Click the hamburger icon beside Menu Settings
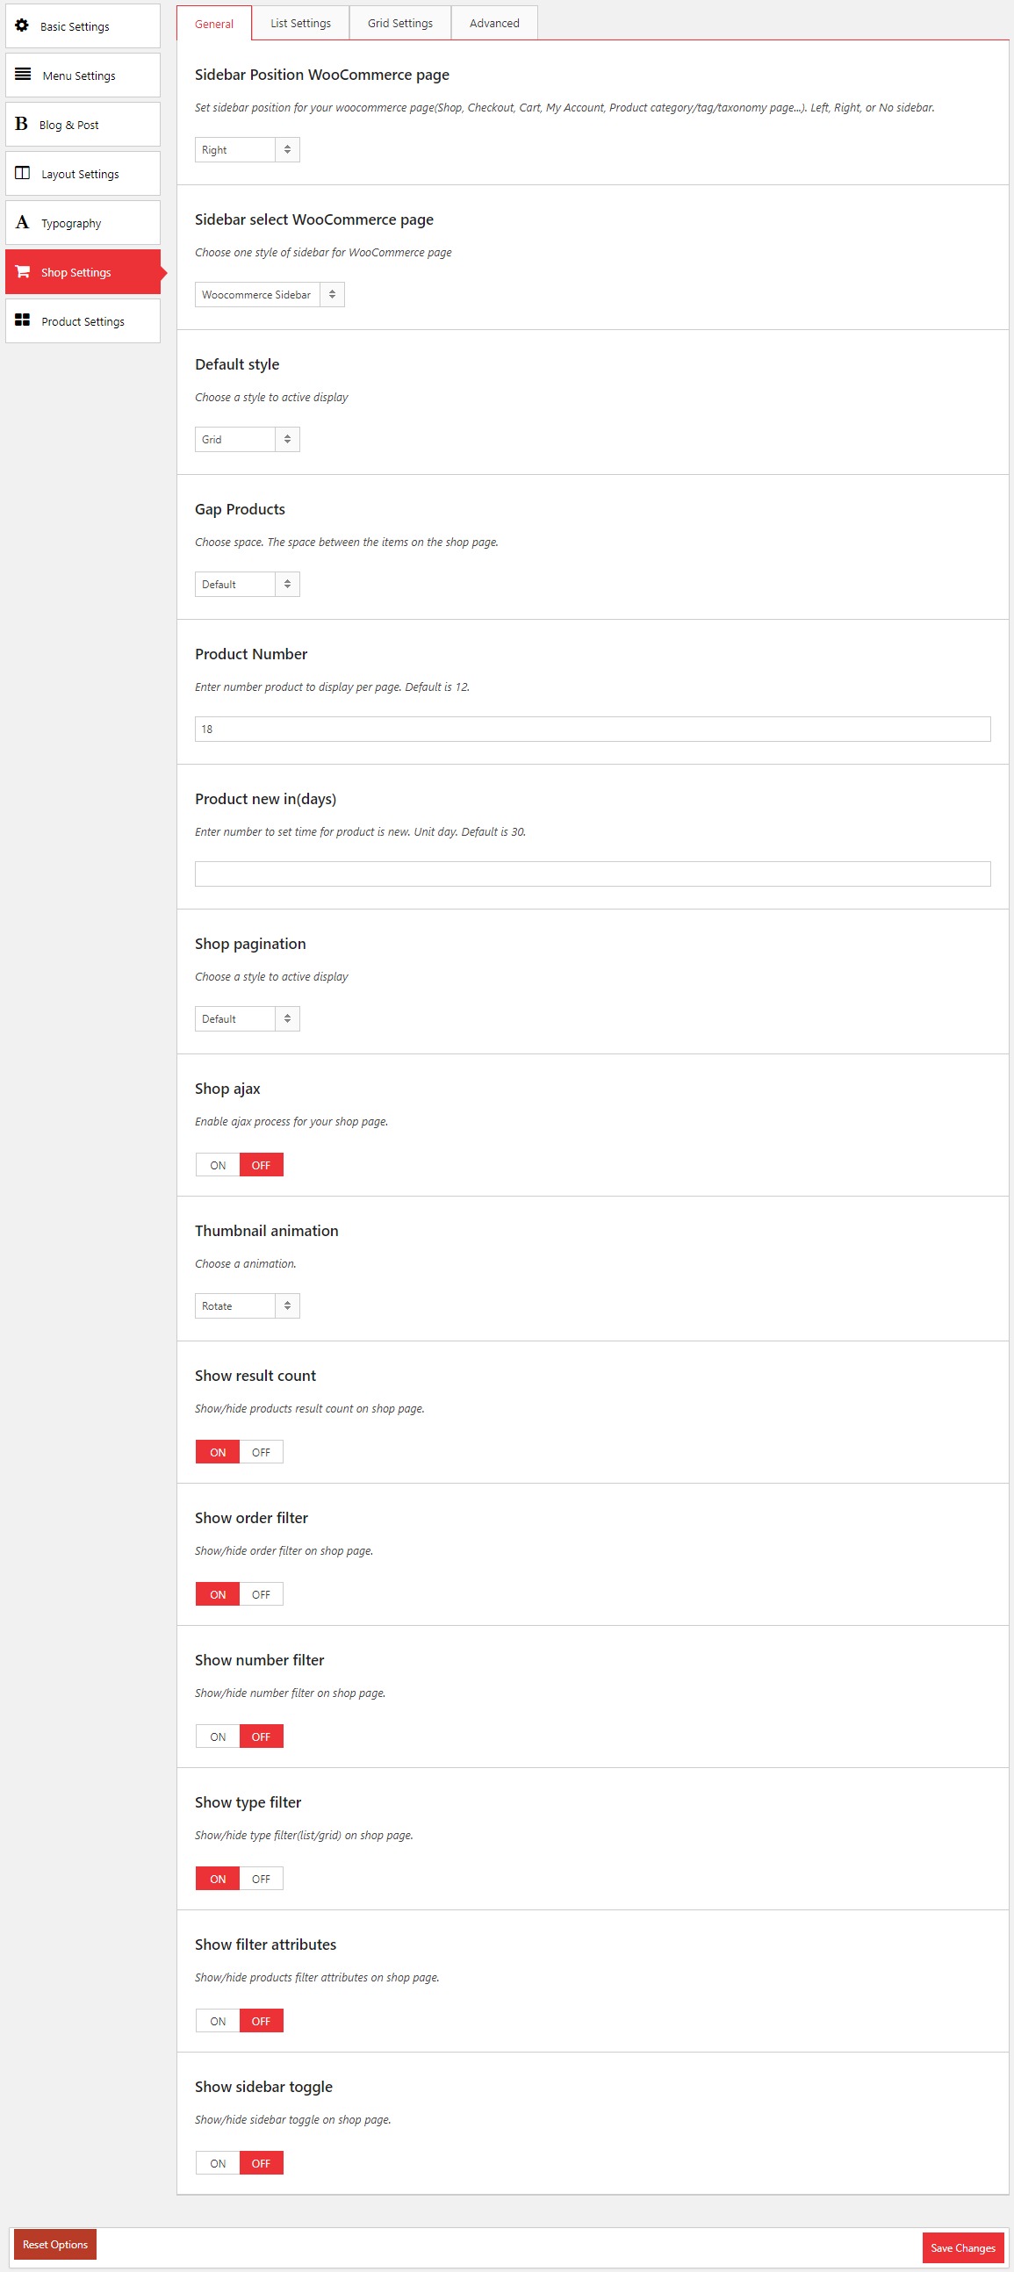 point(23,74)
